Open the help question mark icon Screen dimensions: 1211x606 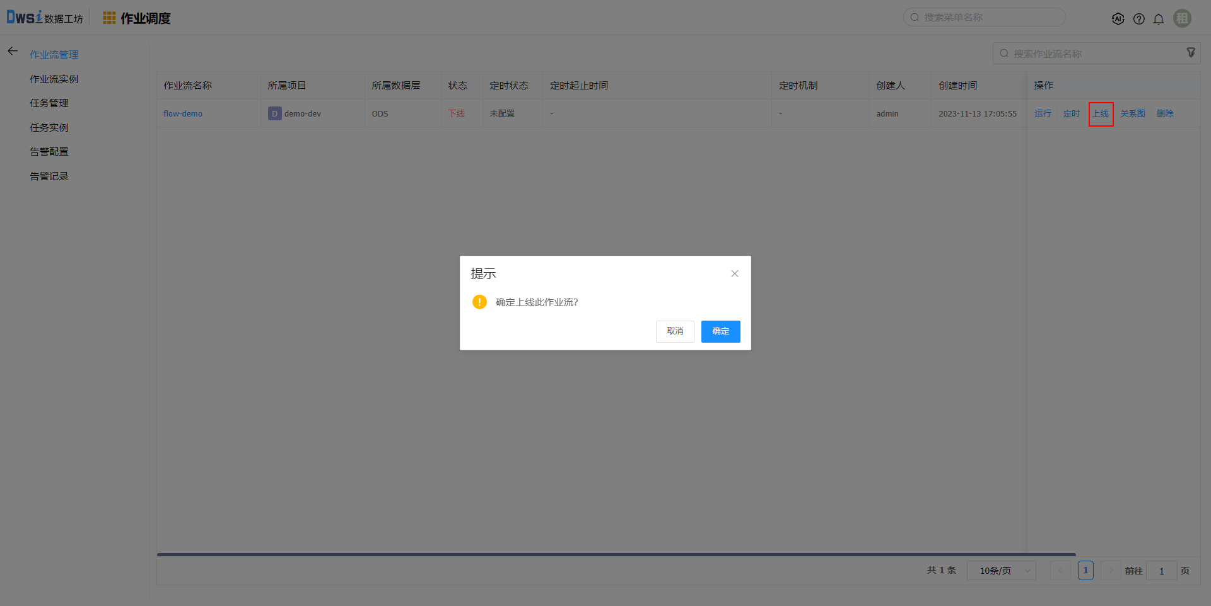[1138, 19]
